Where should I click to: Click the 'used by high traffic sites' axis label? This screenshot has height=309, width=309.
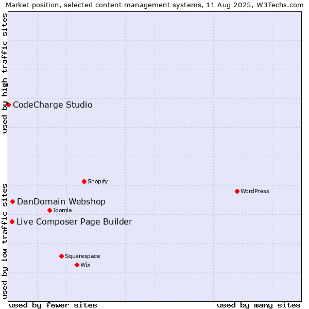point(4,73)
